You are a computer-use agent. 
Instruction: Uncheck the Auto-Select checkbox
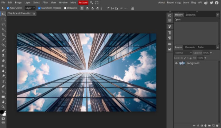(8, 8)
